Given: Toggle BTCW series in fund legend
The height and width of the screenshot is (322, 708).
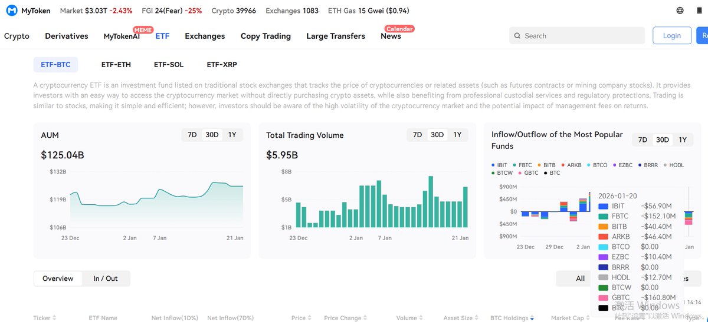Looking at the screenshot, I should (x=502, y=173).
